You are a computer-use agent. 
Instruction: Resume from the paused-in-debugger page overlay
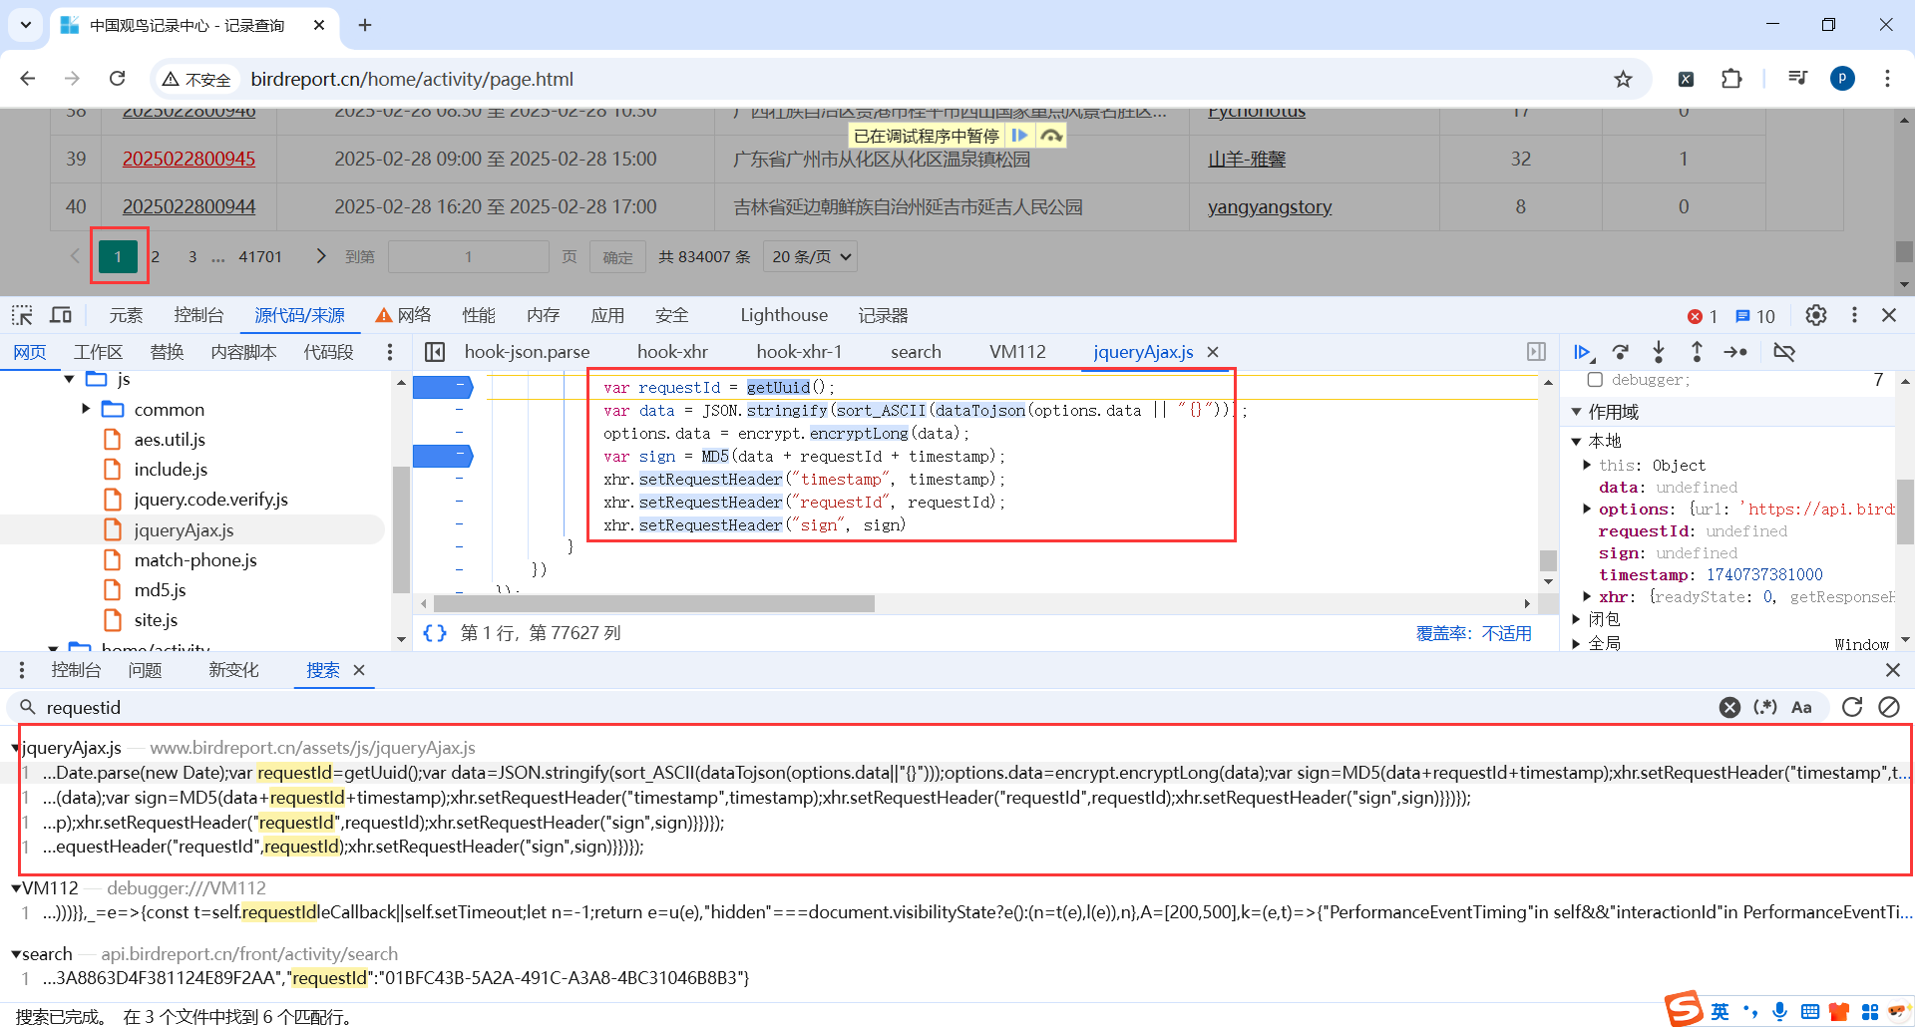point(1019,136)
